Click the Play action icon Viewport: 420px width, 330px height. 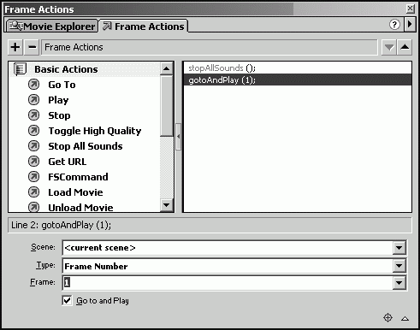(33, 100)
